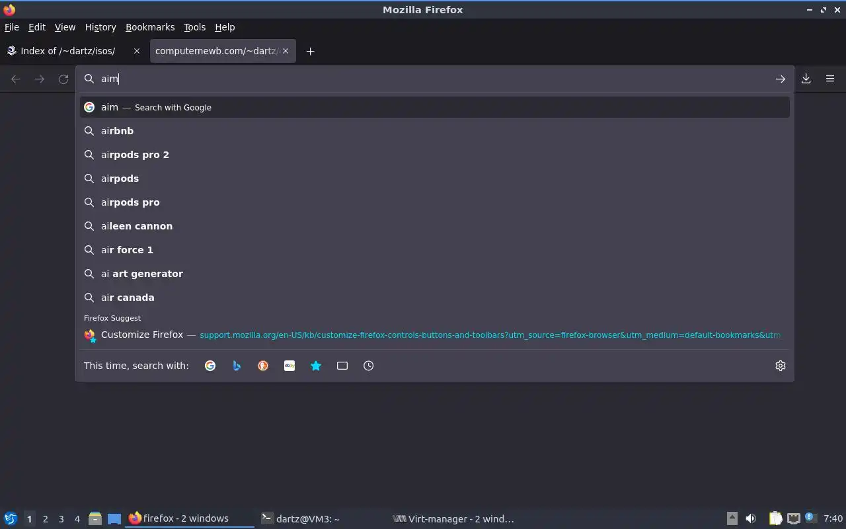Click the Go arrow in address bar
The image size is (846, 529).
781,79
